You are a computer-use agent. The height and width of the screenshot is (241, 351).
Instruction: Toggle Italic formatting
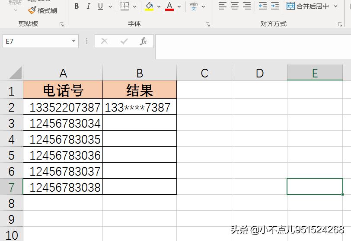tap(89, 6)
